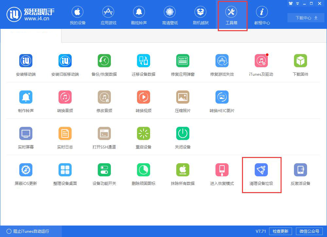This screenshot has height=237, width=327.
Task: Click the 重启设备 restart tool
Action: coord(143,137)
